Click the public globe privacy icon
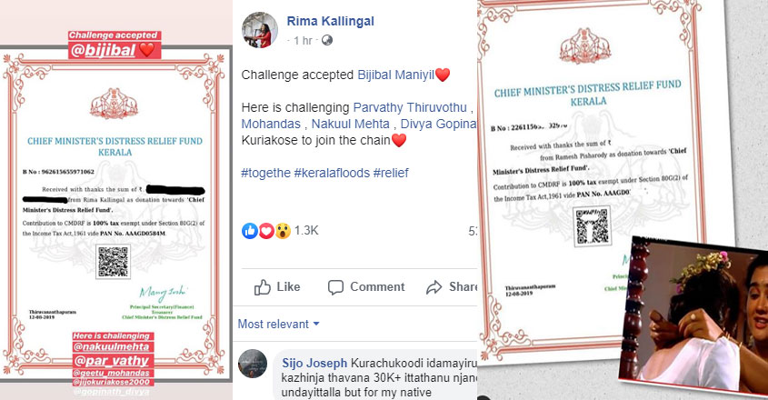This screenshot has width=768, height=400. (326, 40)
